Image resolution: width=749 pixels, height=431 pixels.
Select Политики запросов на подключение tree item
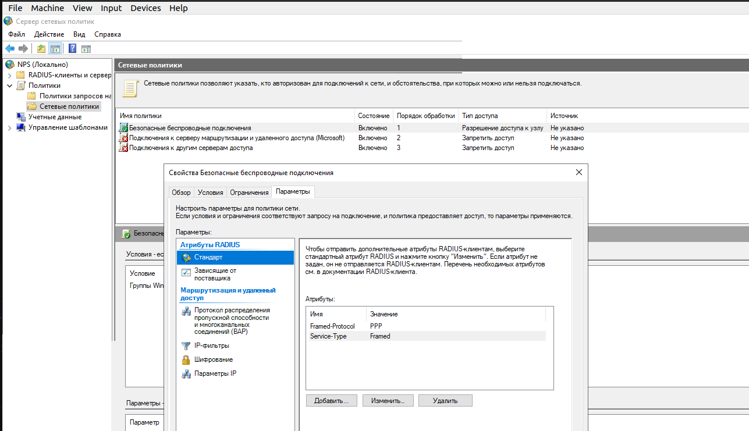[75, 96]
